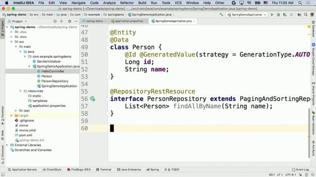Open Java Enterprise tool window
This screenshot has height=177, width=316.
click(129, 170)
